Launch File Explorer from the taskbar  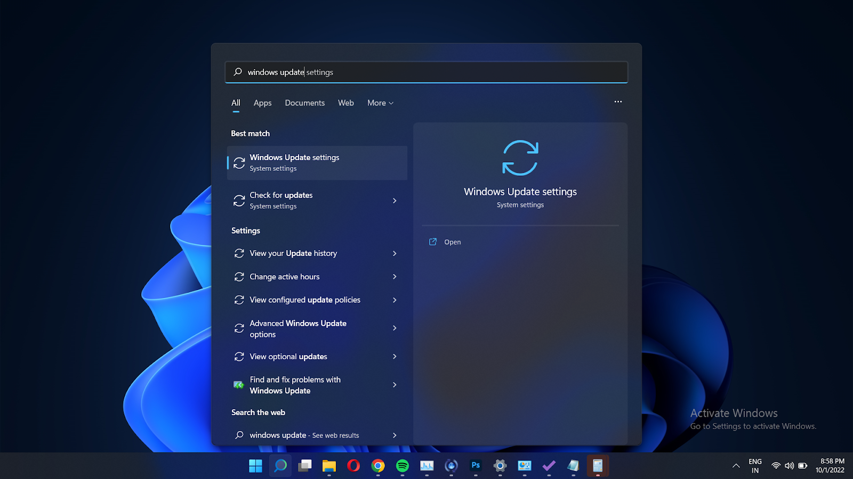(x=329, y=466)
